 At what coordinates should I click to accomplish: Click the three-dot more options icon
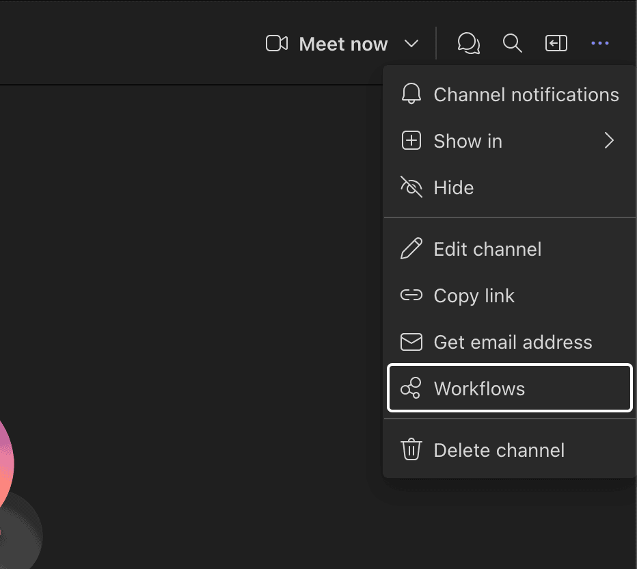(599, 44)
